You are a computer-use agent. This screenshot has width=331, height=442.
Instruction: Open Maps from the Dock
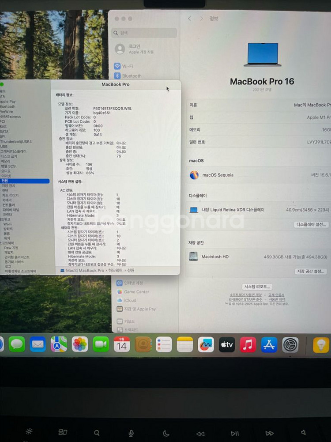tap(59, 344)
